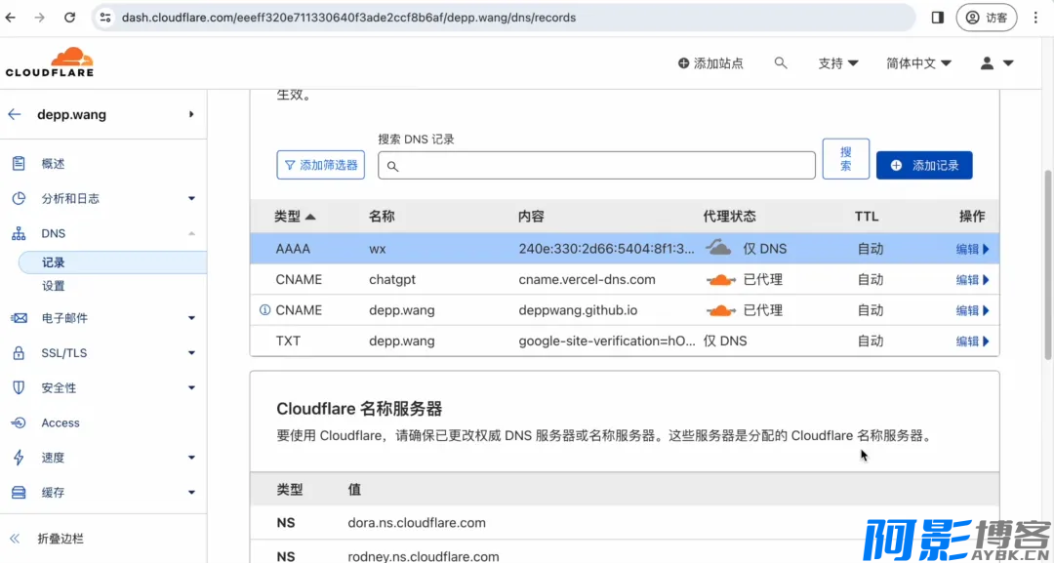This screenshot has width=1054, height=563.
Task: Click orange proxied cloud on deppwang.github.io row
Action: click(720, 310)
